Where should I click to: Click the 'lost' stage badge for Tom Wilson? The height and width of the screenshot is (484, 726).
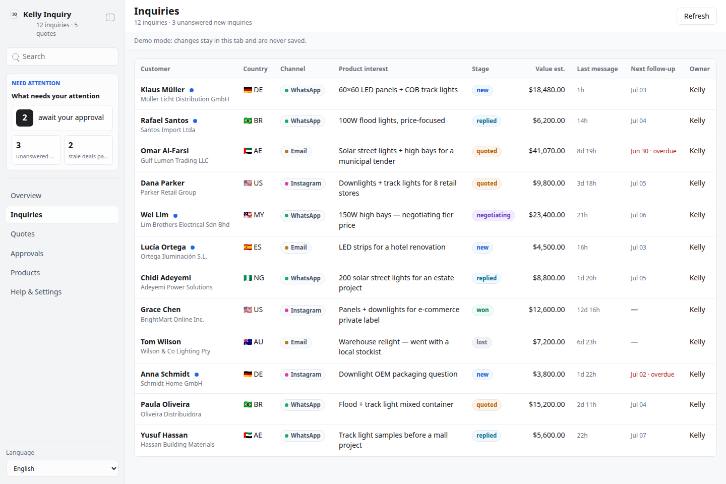[482, 342]
